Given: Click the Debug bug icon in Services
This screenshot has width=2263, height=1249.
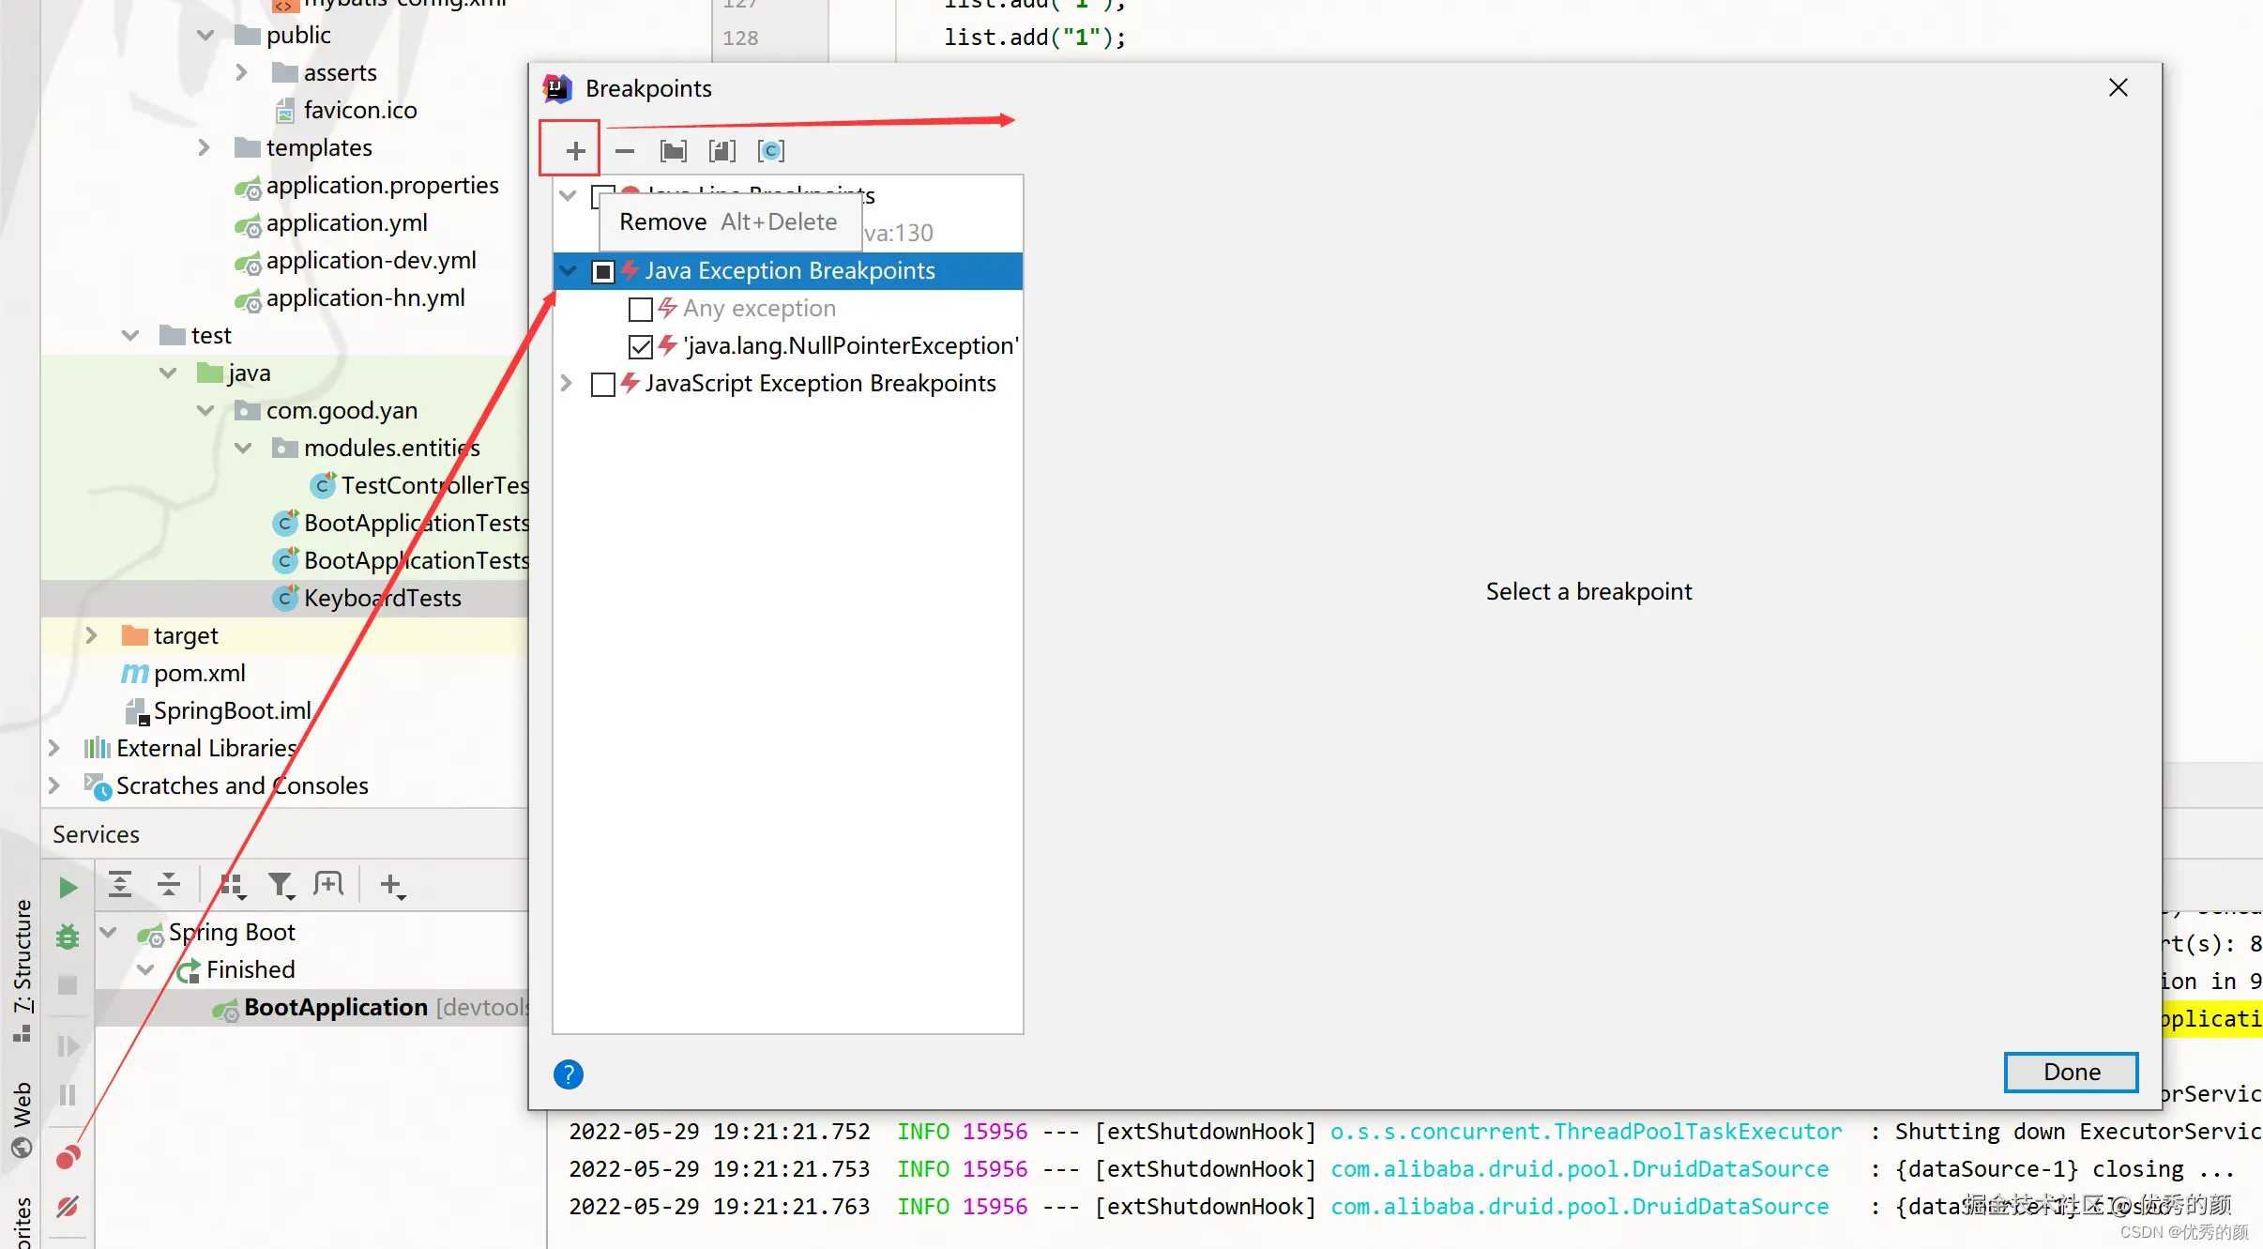Looking at the screenshot, I should [x=68, y=937].
